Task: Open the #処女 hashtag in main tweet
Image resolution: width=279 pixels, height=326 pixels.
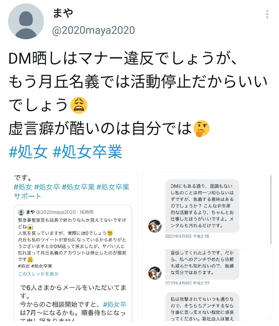Action: tap(28, 152)
